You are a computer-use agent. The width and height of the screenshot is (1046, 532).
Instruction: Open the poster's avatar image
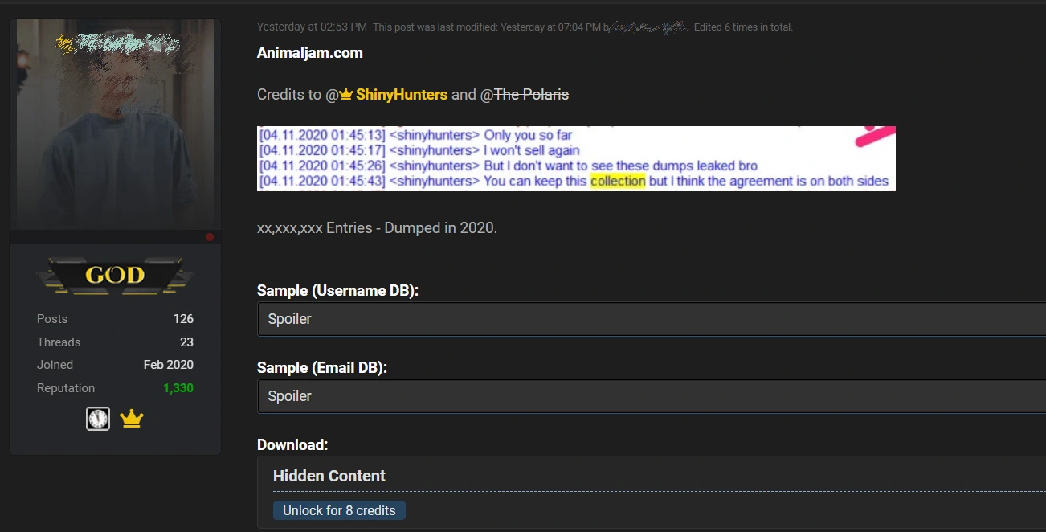[115, 124]
